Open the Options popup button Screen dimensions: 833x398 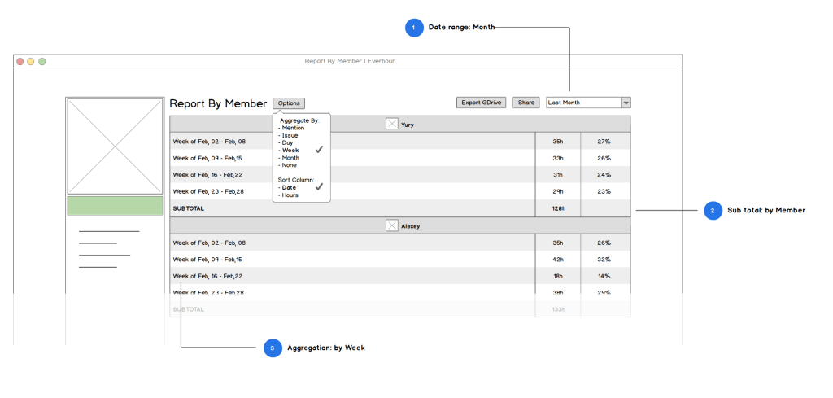point(289,103)
